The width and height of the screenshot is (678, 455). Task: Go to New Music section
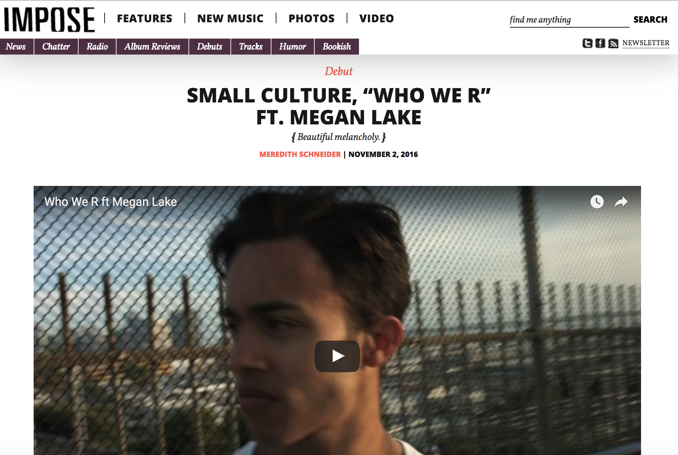(x=230, y=18)
